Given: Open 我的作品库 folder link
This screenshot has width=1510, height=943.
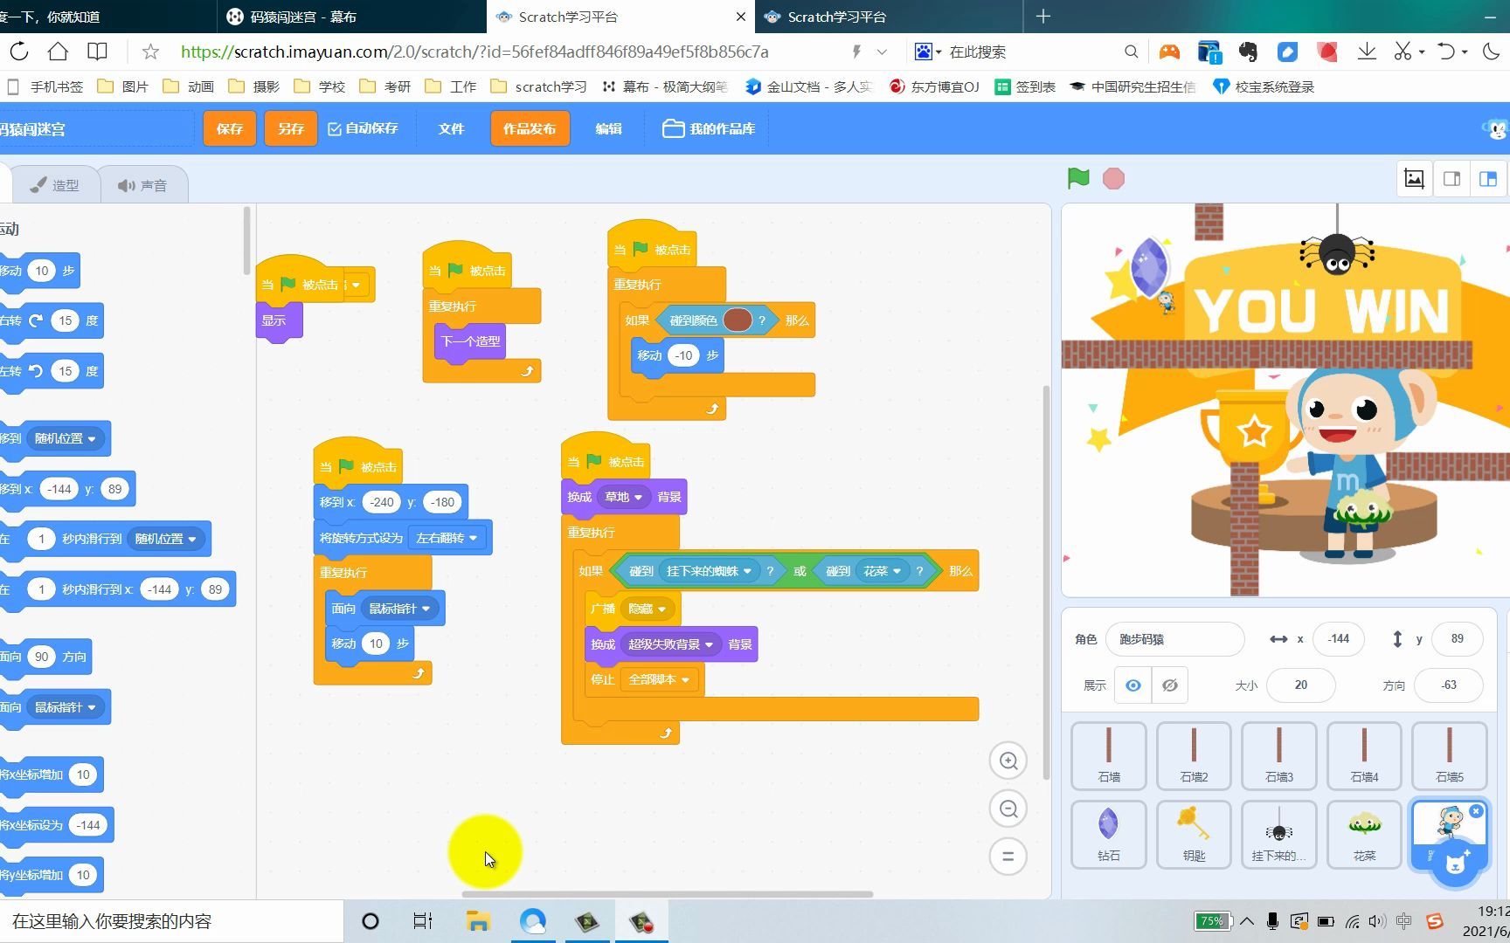Looking at the screenshot, I should [x=709, y=128].
